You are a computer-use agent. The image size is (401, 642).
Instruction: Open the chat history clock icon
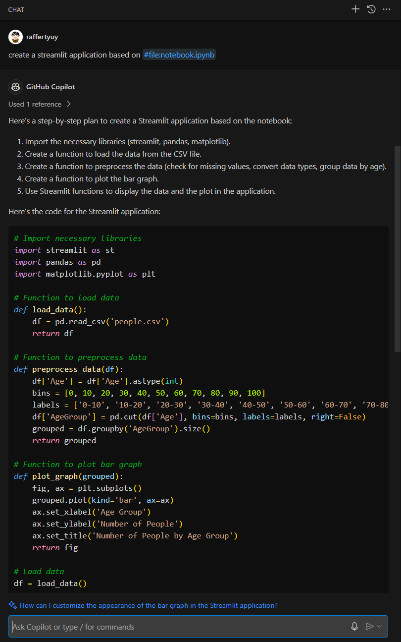click(371, 9)
